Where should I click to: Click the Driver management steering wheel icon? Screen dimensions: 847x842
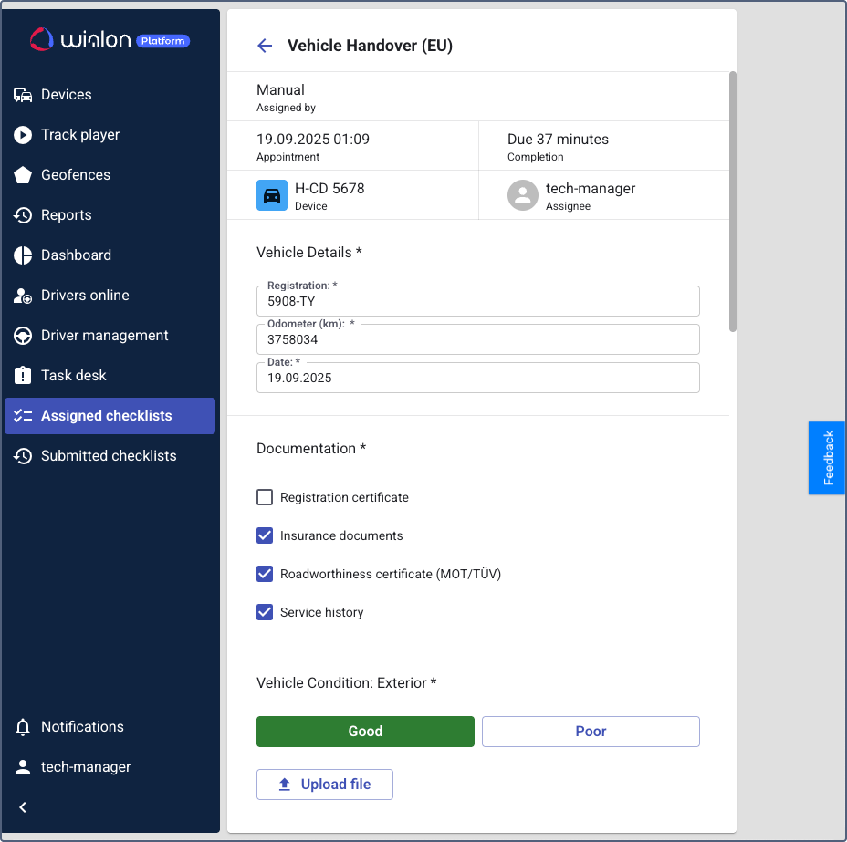click(x=23, y=336)
